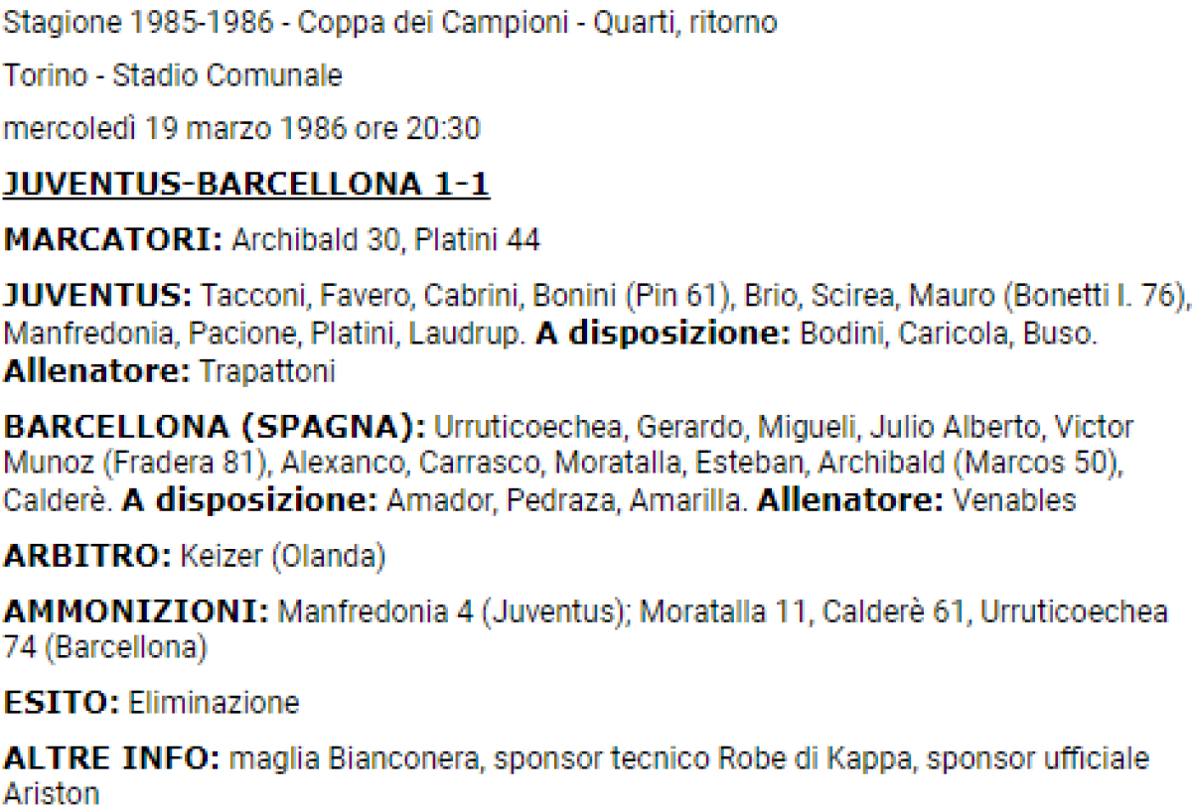The width and height of the screenshot is (1192, 812).
Task: Click the season line 'Stagione 1985-1986'
Action: click(137, 22)
